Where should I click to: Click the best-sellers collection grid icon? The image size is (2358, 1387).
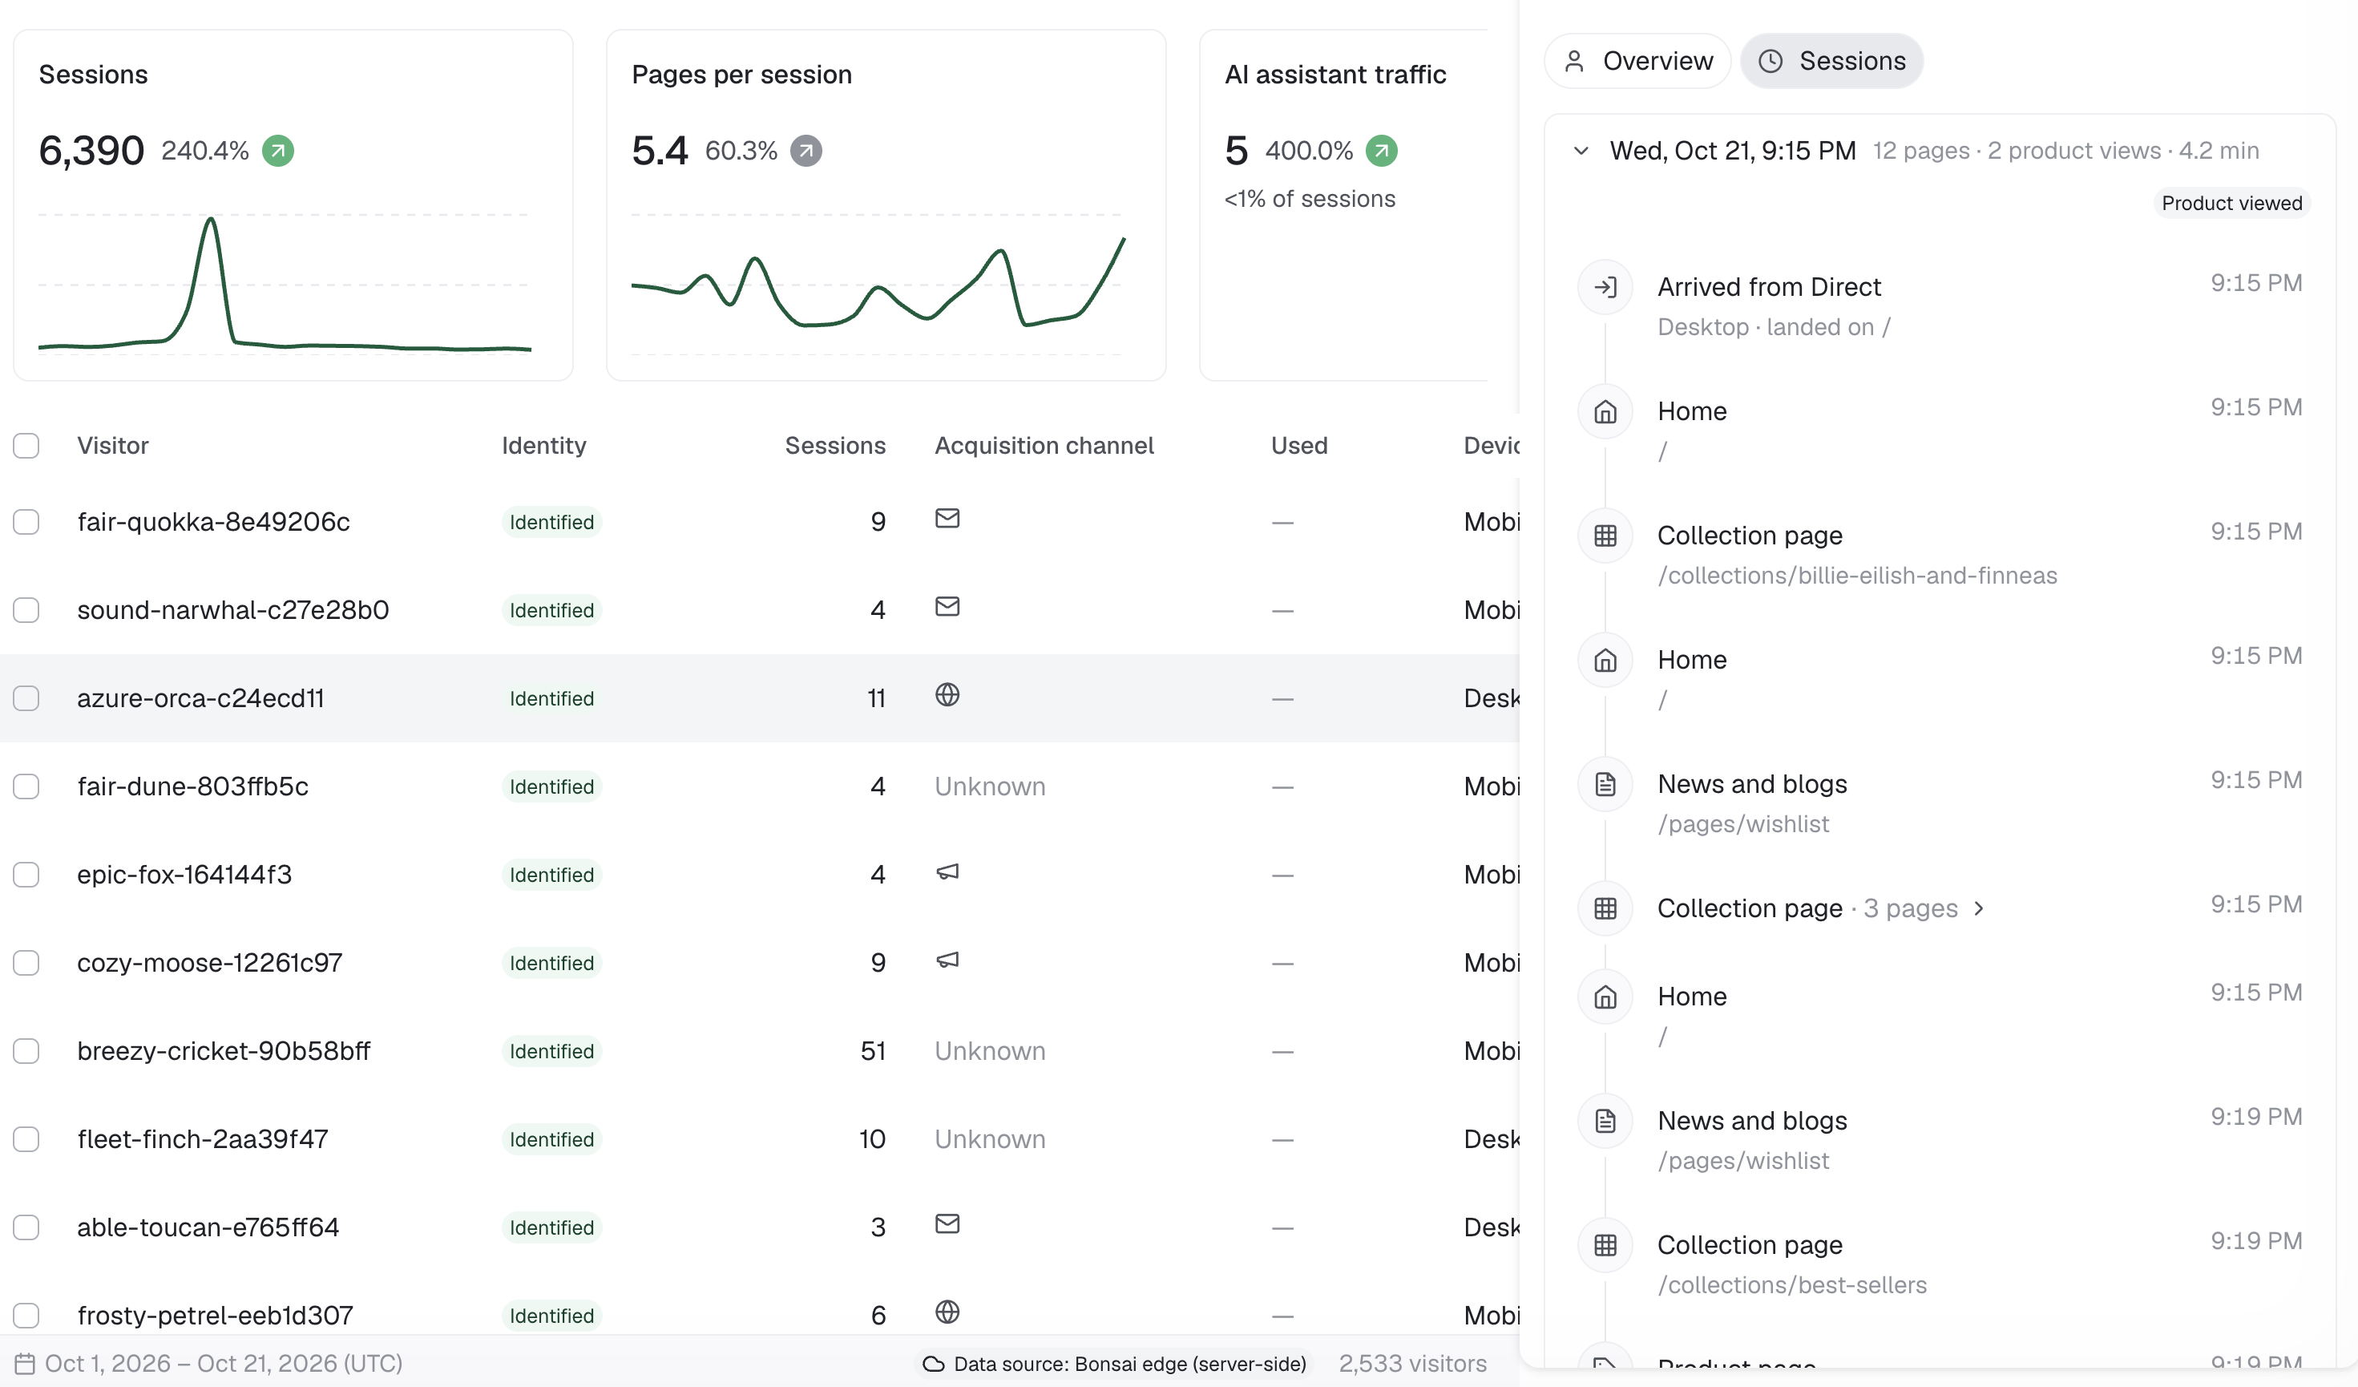[1605, 1246]
